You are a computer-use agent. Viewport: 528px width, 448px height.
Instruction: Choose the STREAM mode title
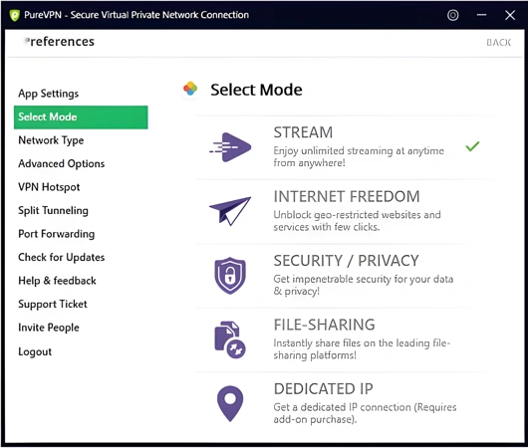coord(303,132)
